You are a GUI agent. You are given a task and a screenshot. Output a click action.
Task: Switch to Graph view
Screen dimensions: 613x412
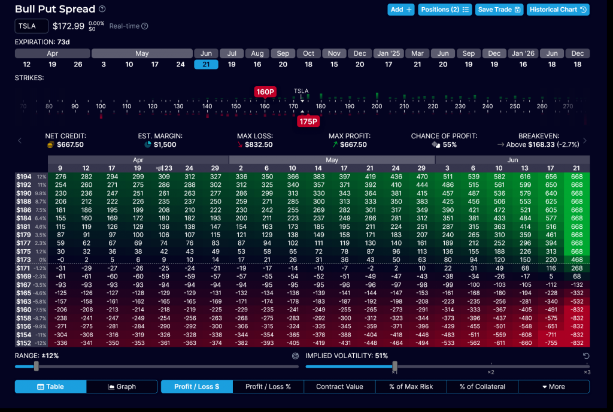[122, 387]
